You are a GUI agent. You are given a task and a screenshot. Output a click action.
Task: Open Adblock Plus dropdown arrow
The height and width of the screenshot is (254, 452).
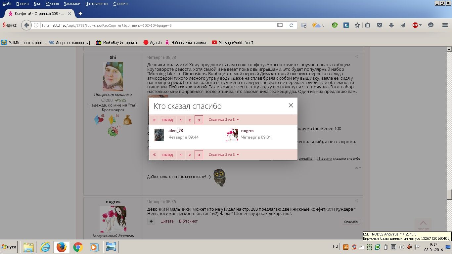[420, 25]
